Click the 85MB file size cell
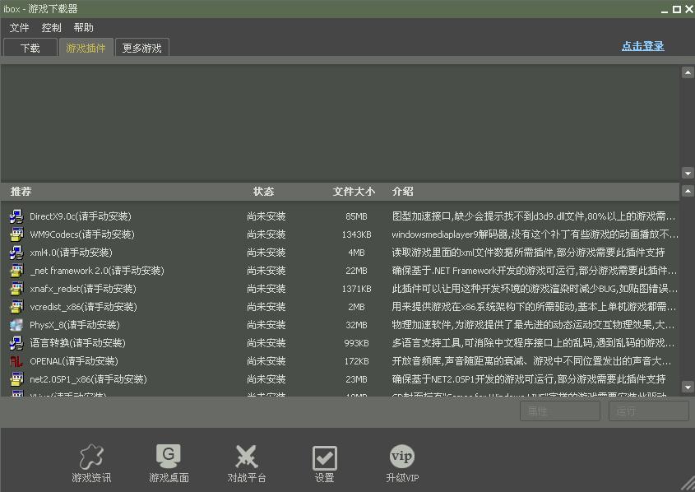Viewport: 695px width, 492px height. pos(356,216)
